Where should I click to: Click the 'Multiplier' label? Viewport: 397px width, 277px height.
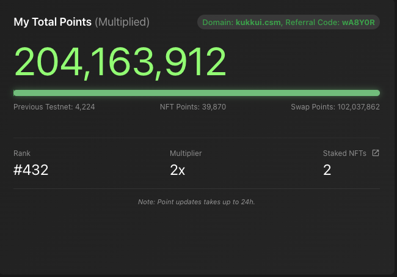[186, 153]
